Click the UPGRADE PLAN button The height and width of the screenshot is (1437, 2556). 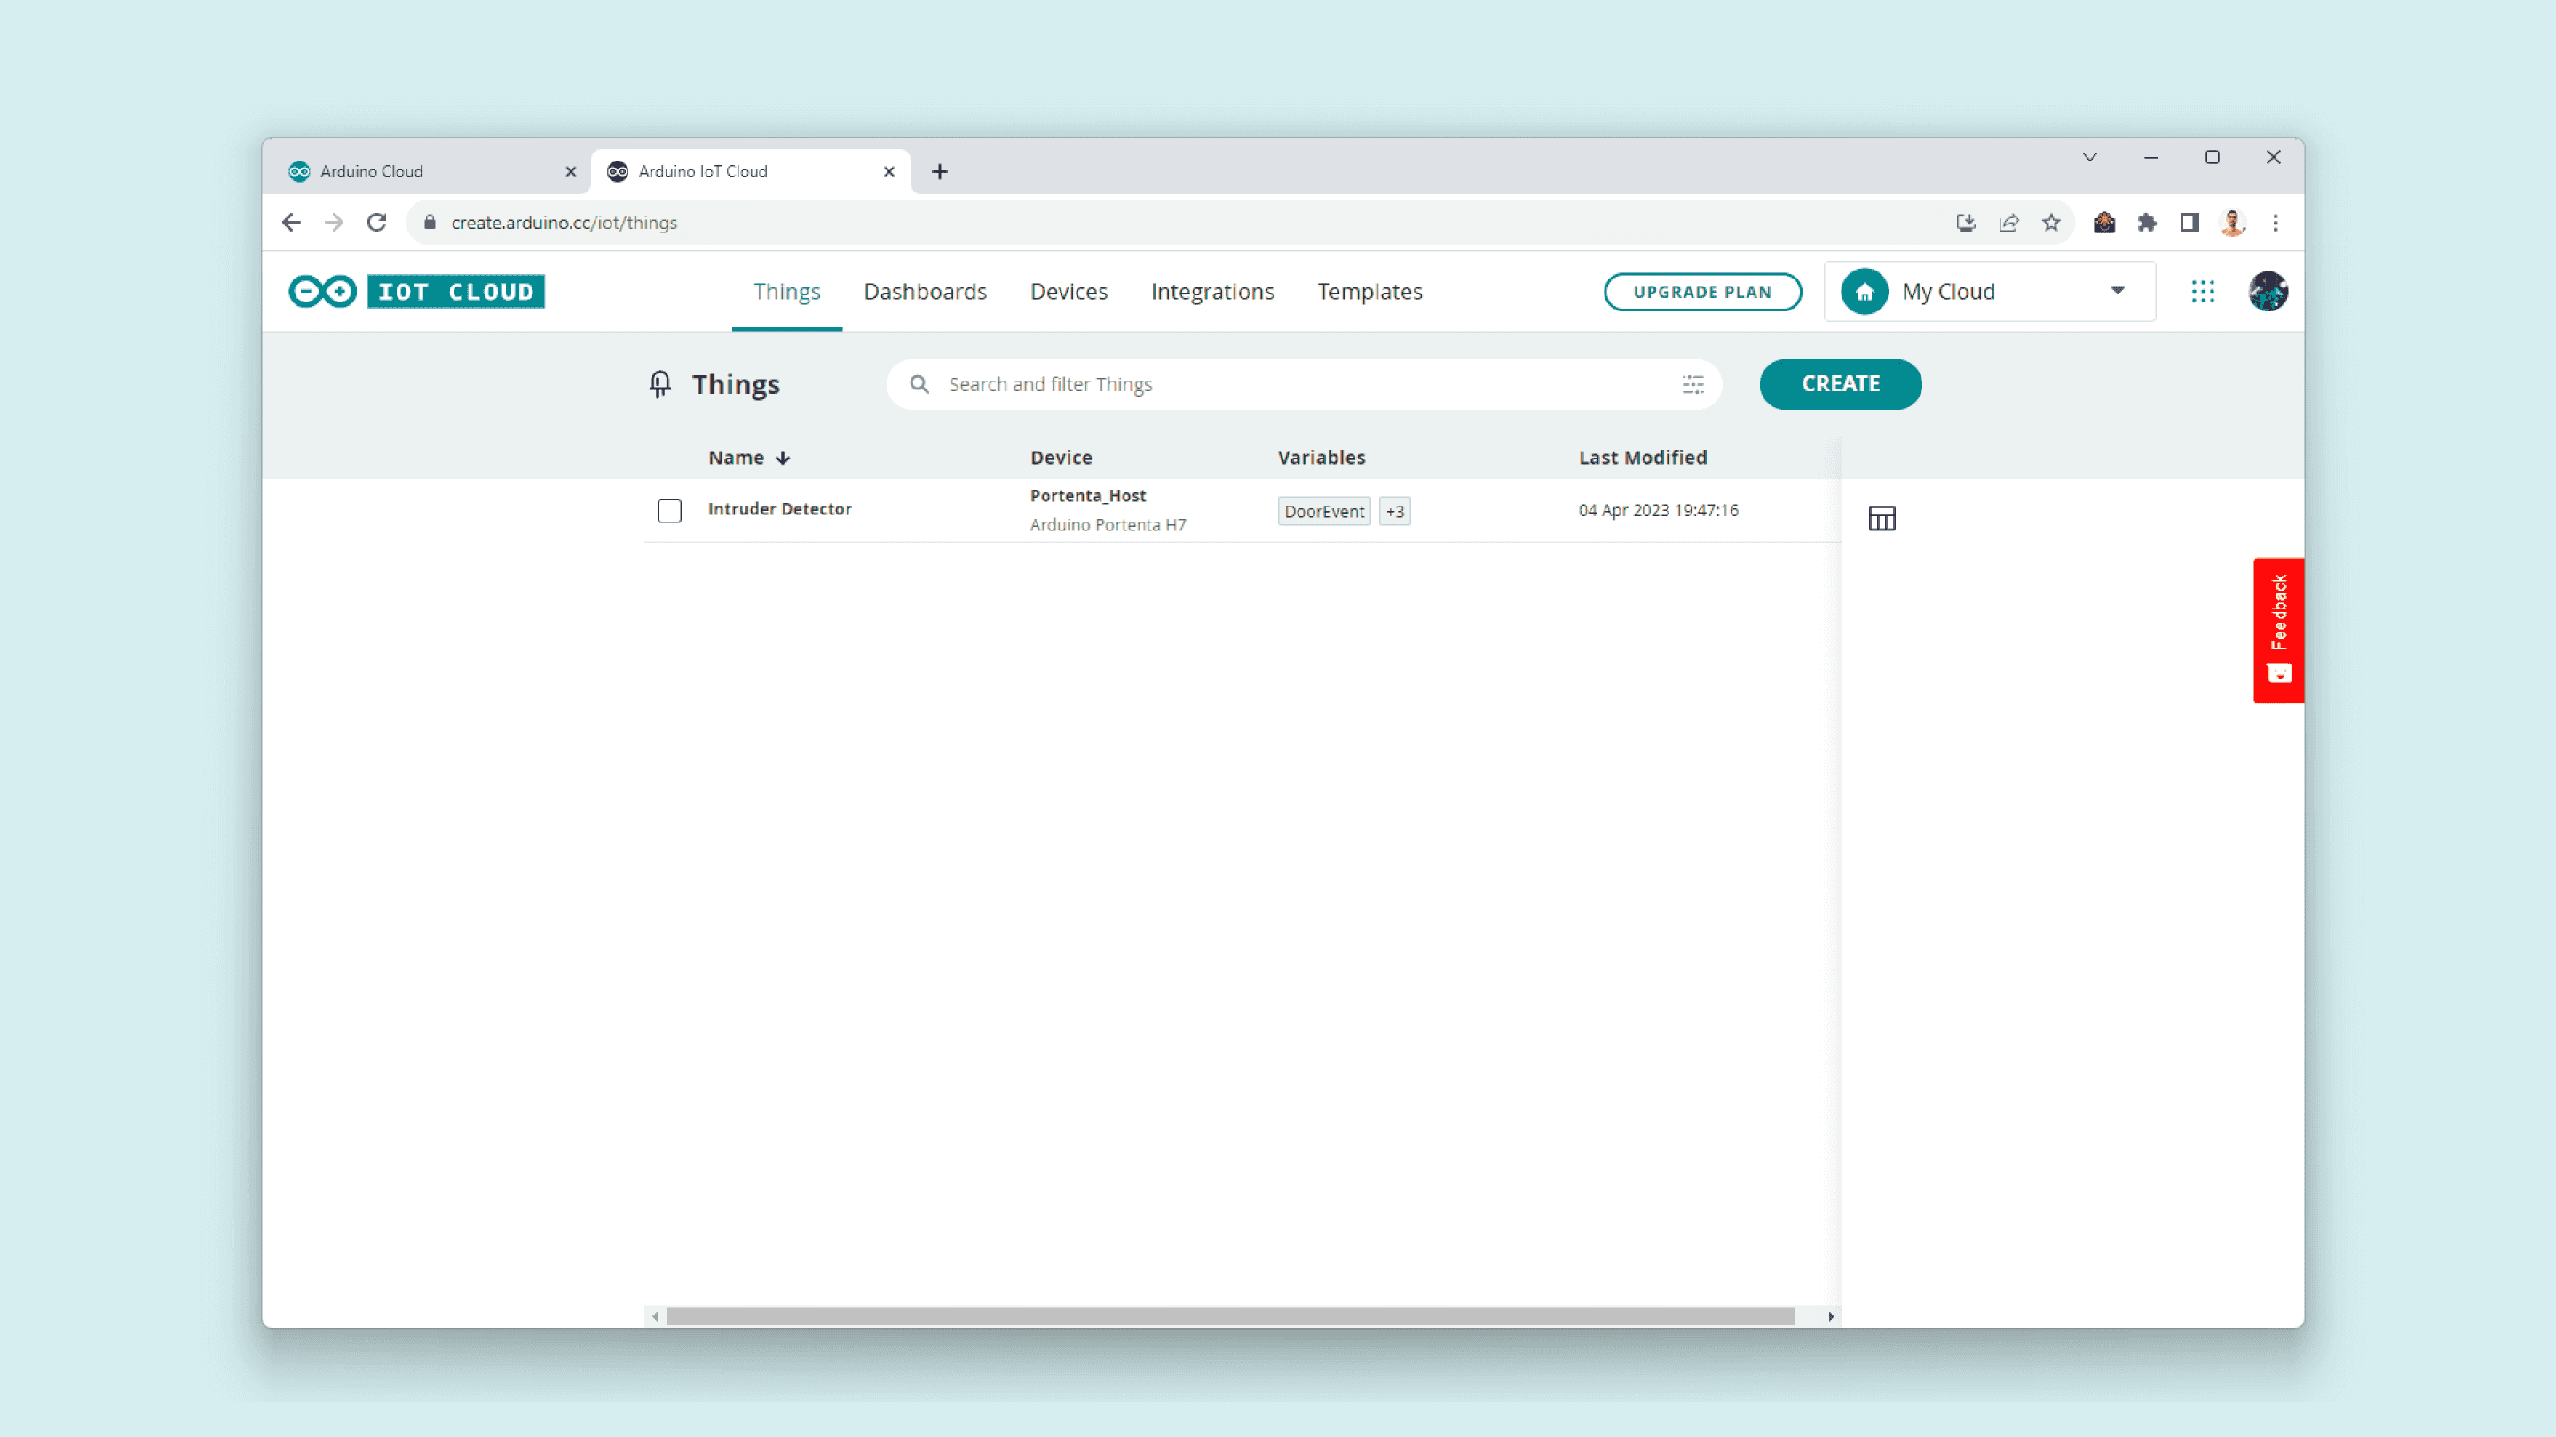pyautogui.click(x=1701, y=291)
